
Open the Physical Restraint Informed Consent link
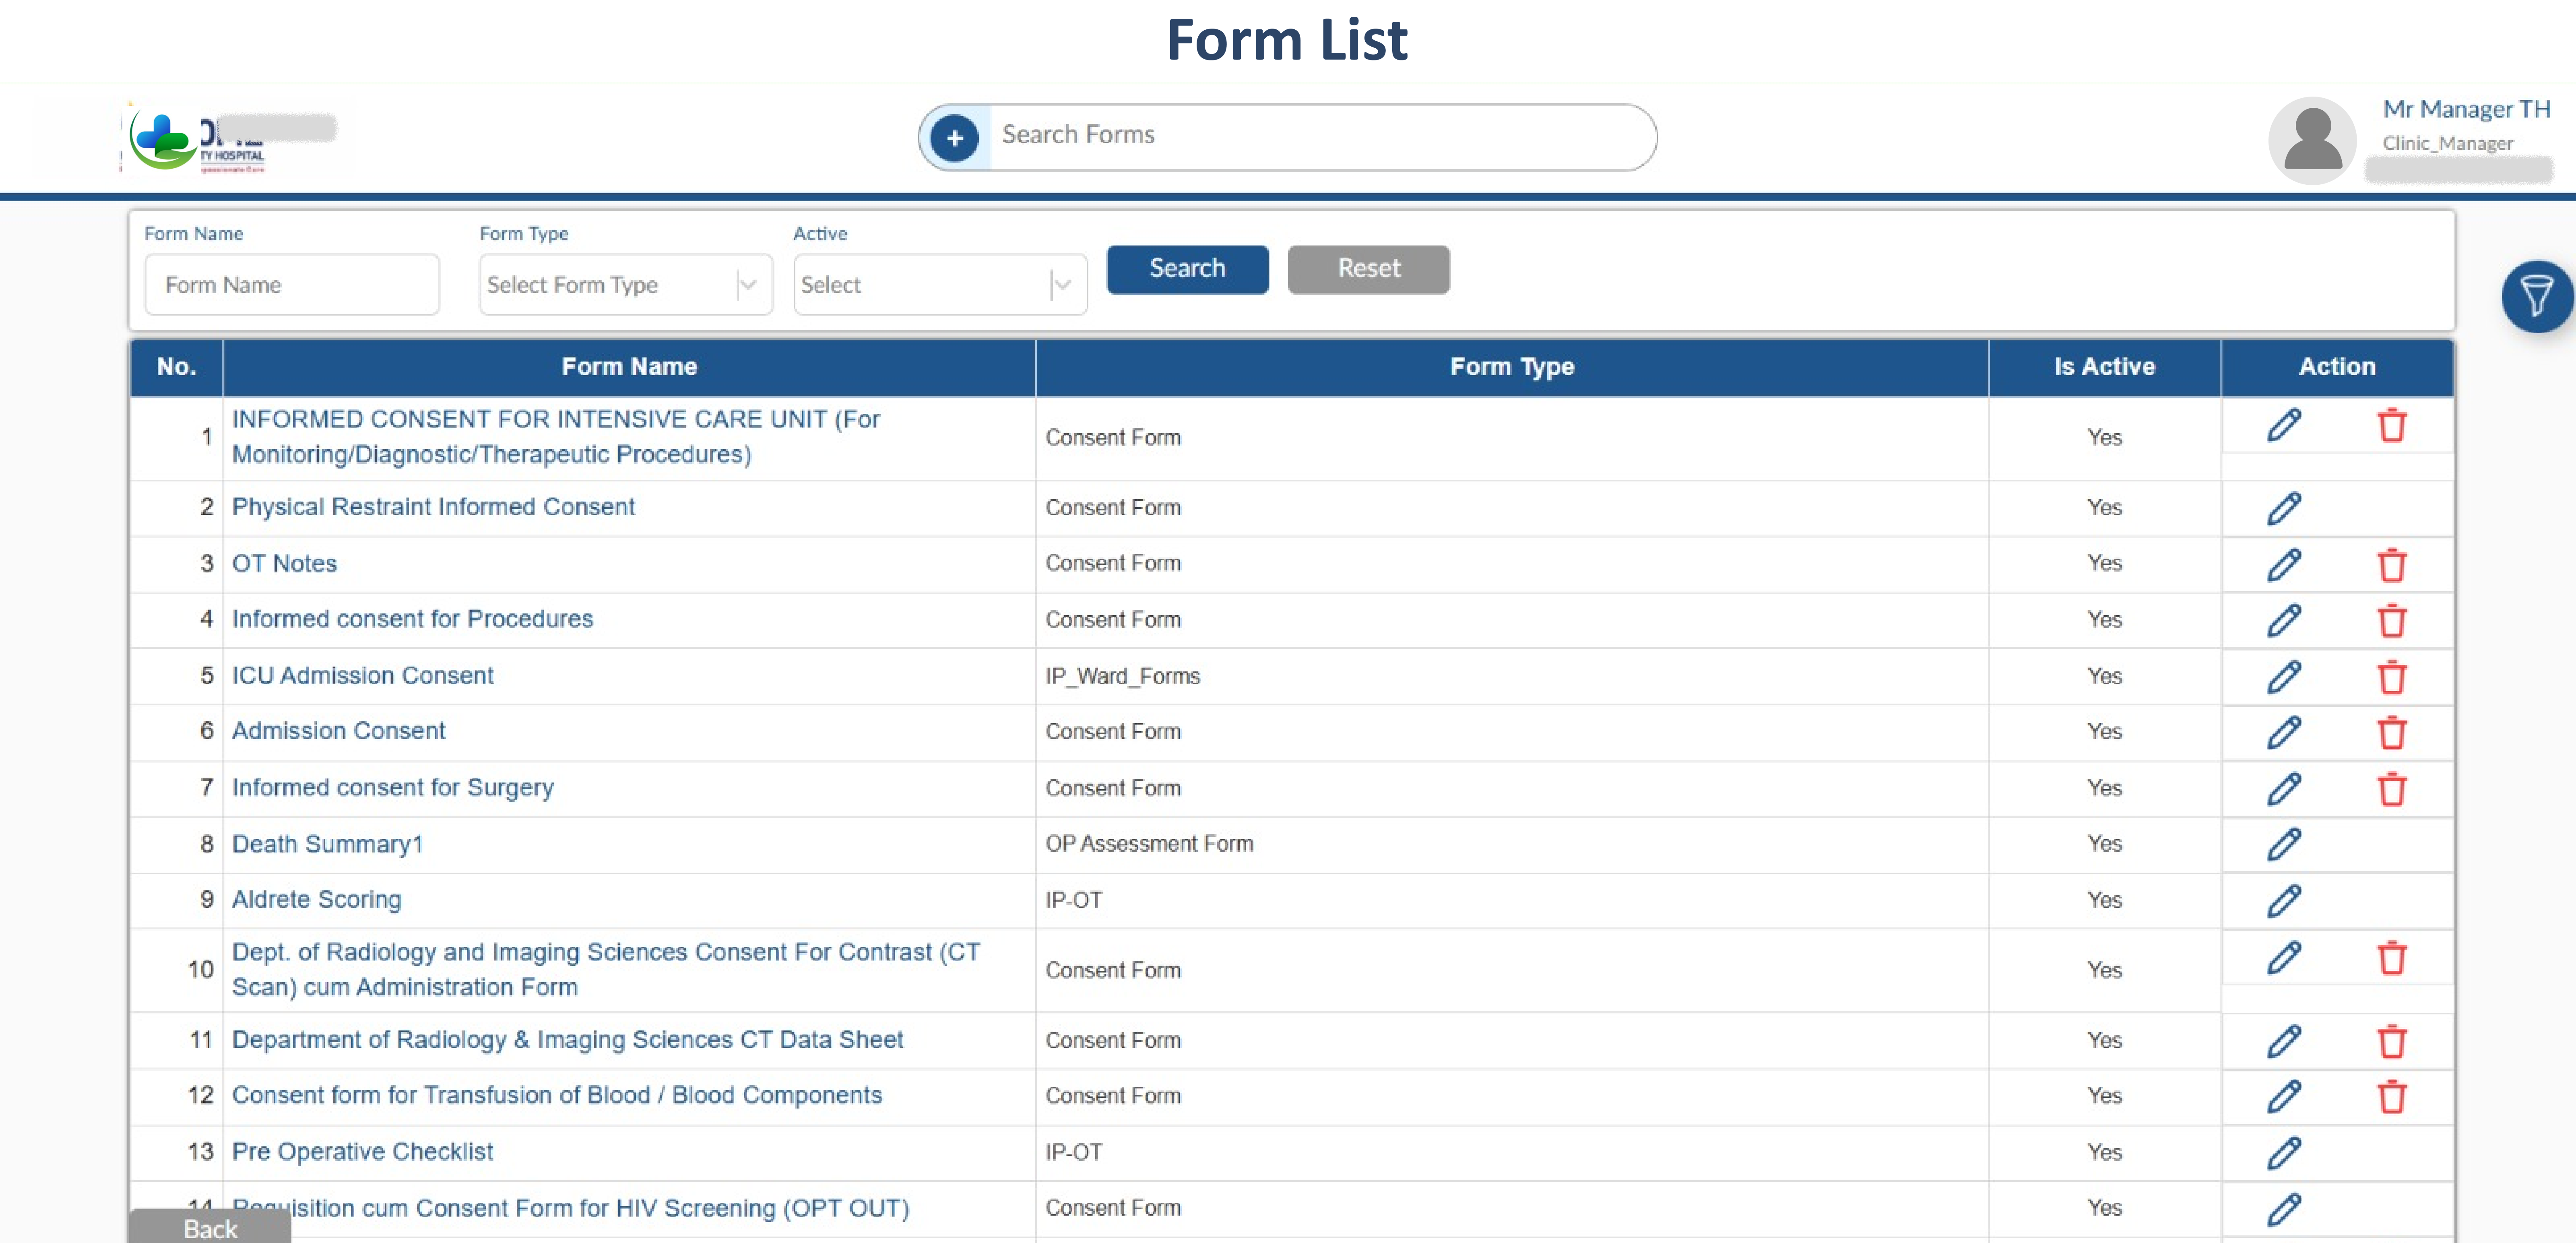pyautogui.click(x=433, y=507)
